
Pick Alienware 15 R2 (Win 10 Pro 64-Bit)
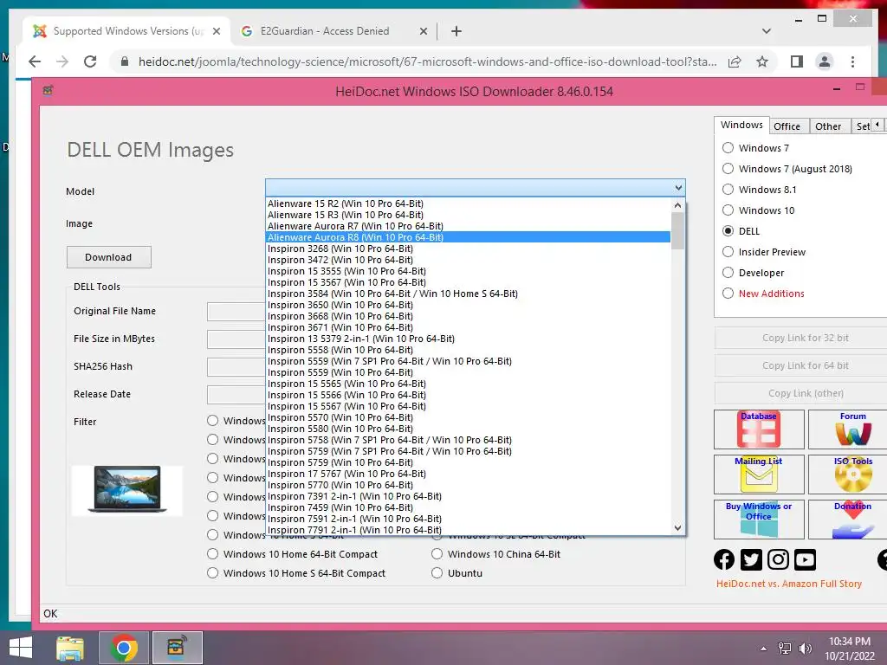[468, 203]
